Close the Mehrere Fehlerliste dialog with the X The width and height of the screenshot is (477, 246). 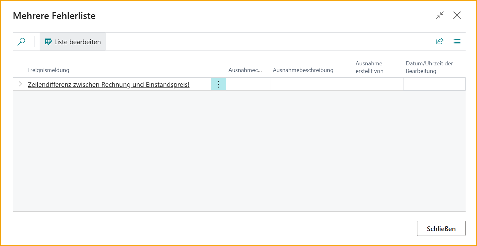click(x=457, y=15)
